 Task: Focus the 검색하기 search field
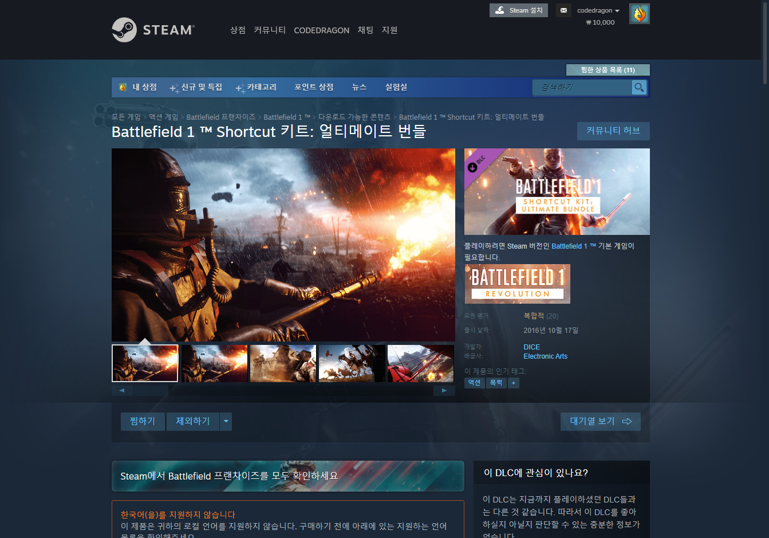pyautogui.click(x=582, y=87)
